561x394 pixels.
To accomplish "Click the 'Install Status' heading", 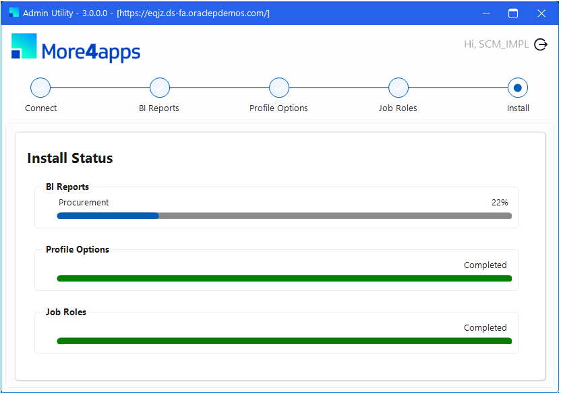I will (x=70, y=158).
